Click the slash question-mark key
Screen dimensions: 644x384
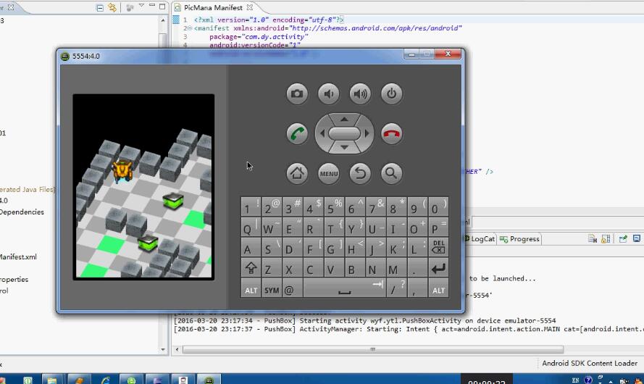(396, 289)
